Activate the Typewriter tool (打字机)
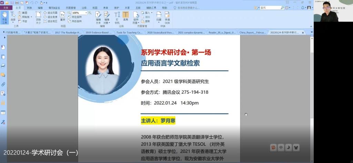Viewport: 353px width, 163px height. (117, 17)
